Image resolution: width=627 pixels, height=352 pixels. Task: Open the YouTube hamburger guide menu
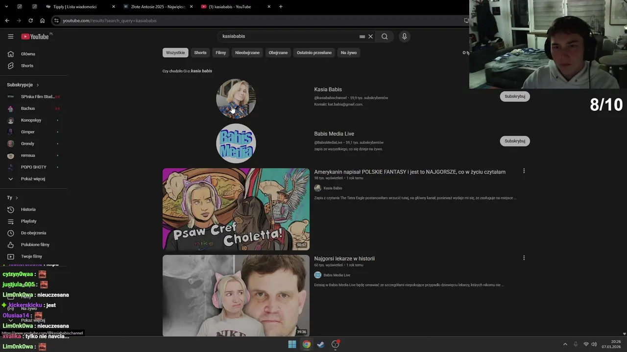(x=10, y=36)
